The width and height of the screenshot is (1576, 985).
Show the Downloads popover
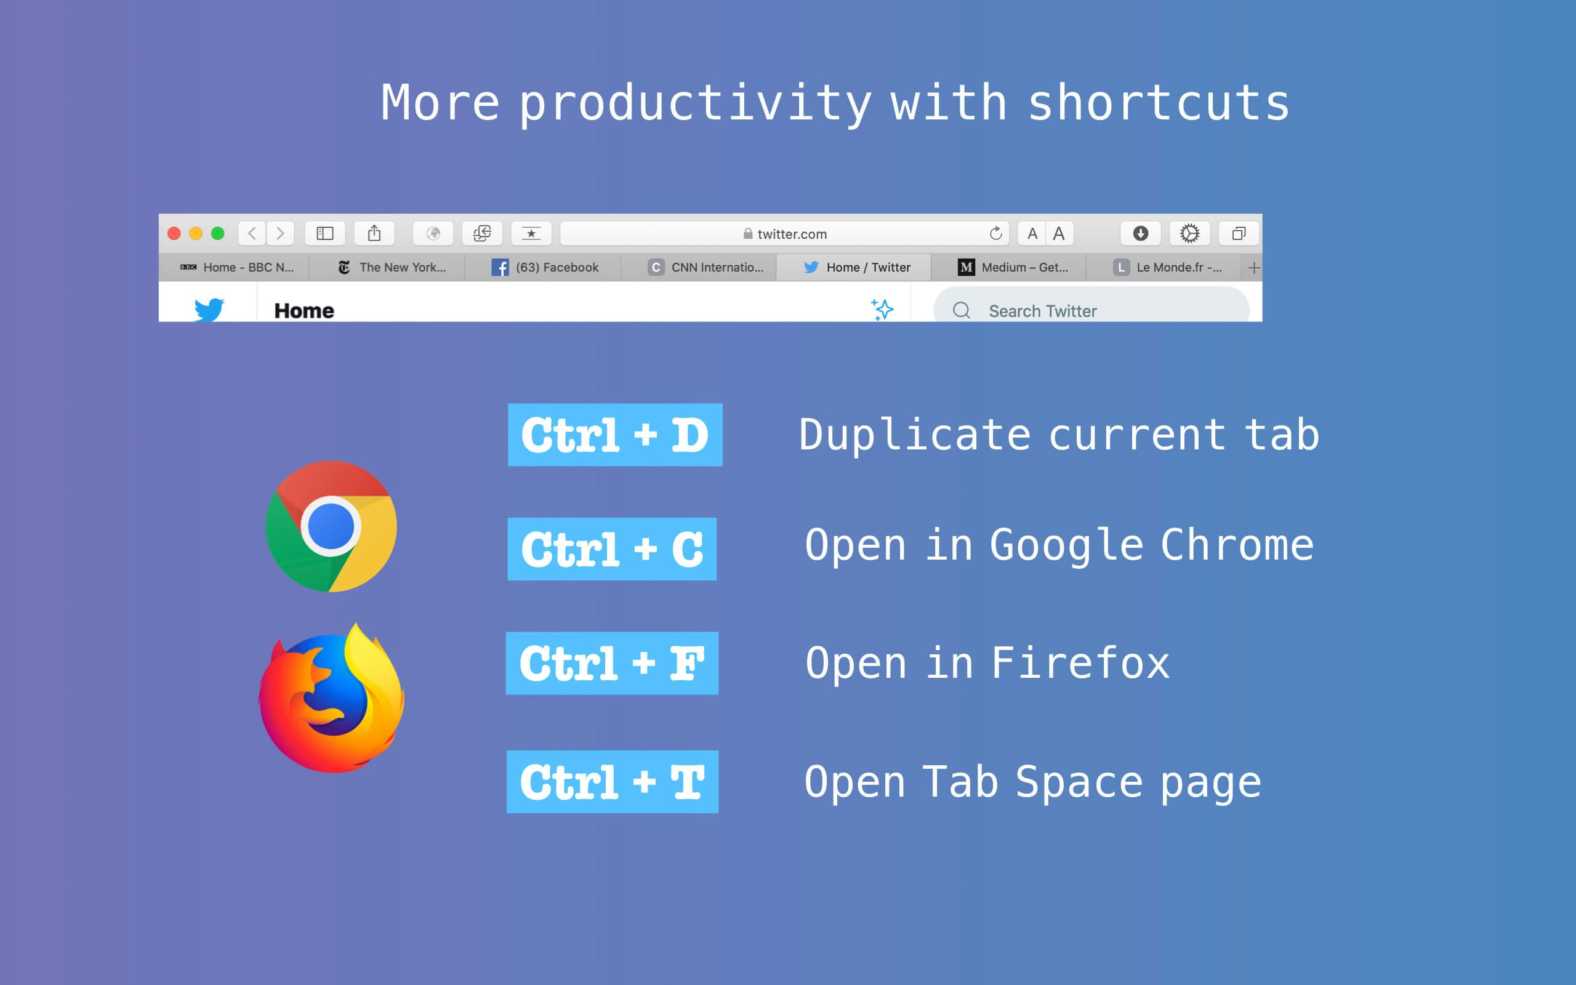click(1140, 233)
